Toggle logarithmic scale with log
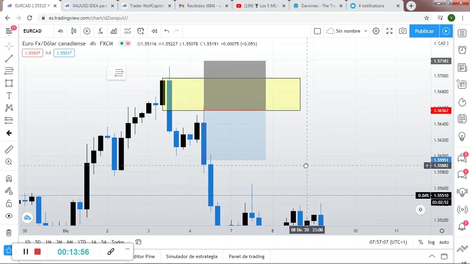This screenshot has width=470, height=264. tap(431, 242)
